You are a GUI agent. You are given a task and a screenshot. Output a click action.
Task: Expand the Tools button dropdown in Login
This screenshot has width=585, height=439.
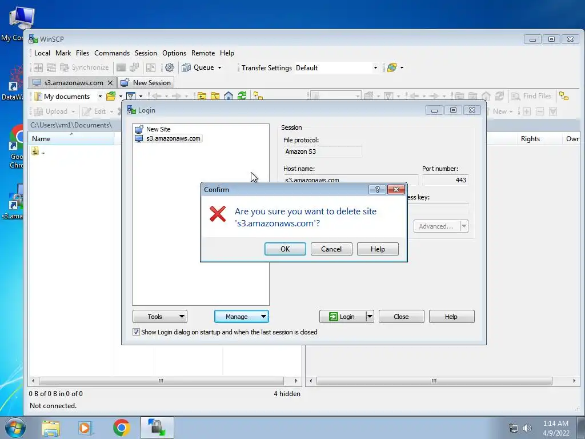[182, 317]
